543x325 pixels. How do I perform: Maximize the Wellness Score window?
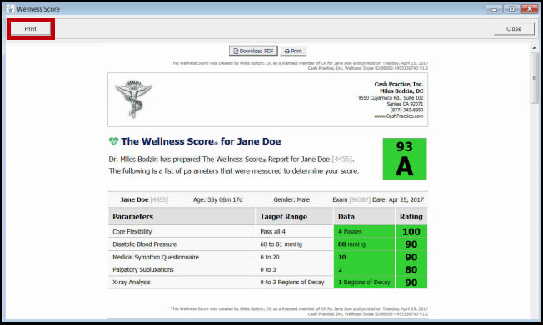coord(511,9)
